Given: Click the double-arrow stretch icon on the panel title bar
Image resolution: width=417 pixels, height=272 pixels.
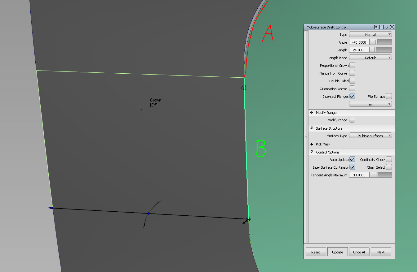Looking at the screenshot, I should 376,27.
